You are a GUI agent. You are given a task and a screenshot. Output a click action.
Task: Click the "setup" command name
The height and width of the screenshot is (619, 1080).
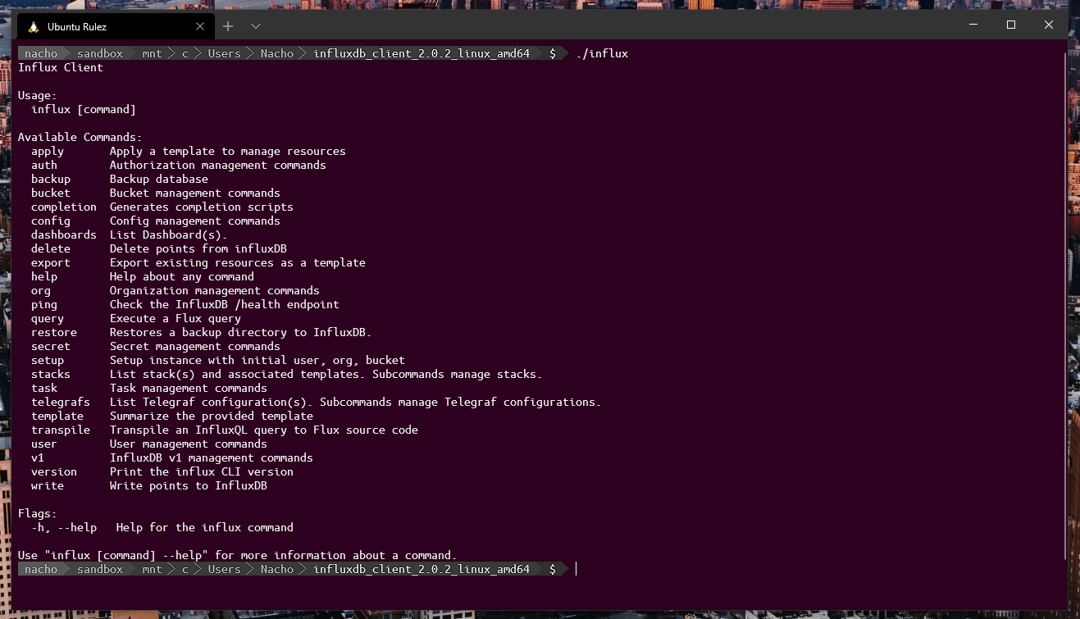tap(48, 361)
